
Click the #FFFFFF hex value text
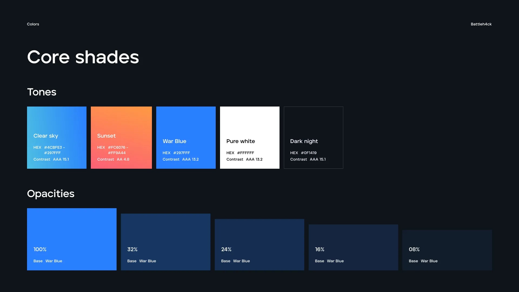[245, 153]
